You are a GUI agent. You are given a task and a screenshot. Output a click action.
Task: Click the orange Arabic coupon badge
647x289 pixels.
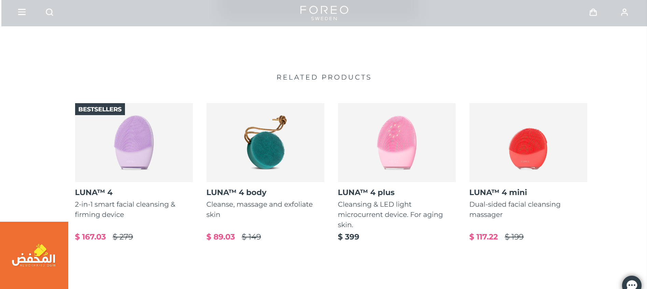click(34, 255)
